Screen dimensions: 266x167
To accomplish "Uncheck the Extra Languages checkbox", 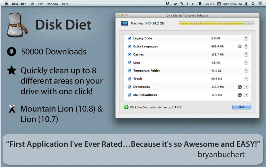I will 130,46.
